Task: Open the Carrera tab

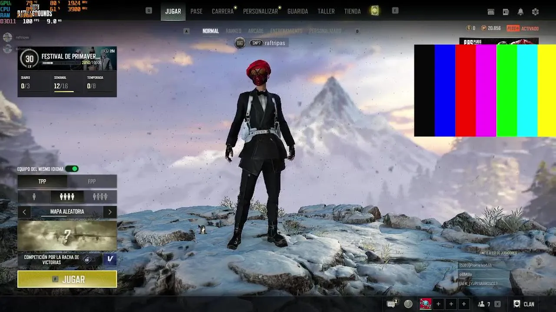Action: (223, 11)
